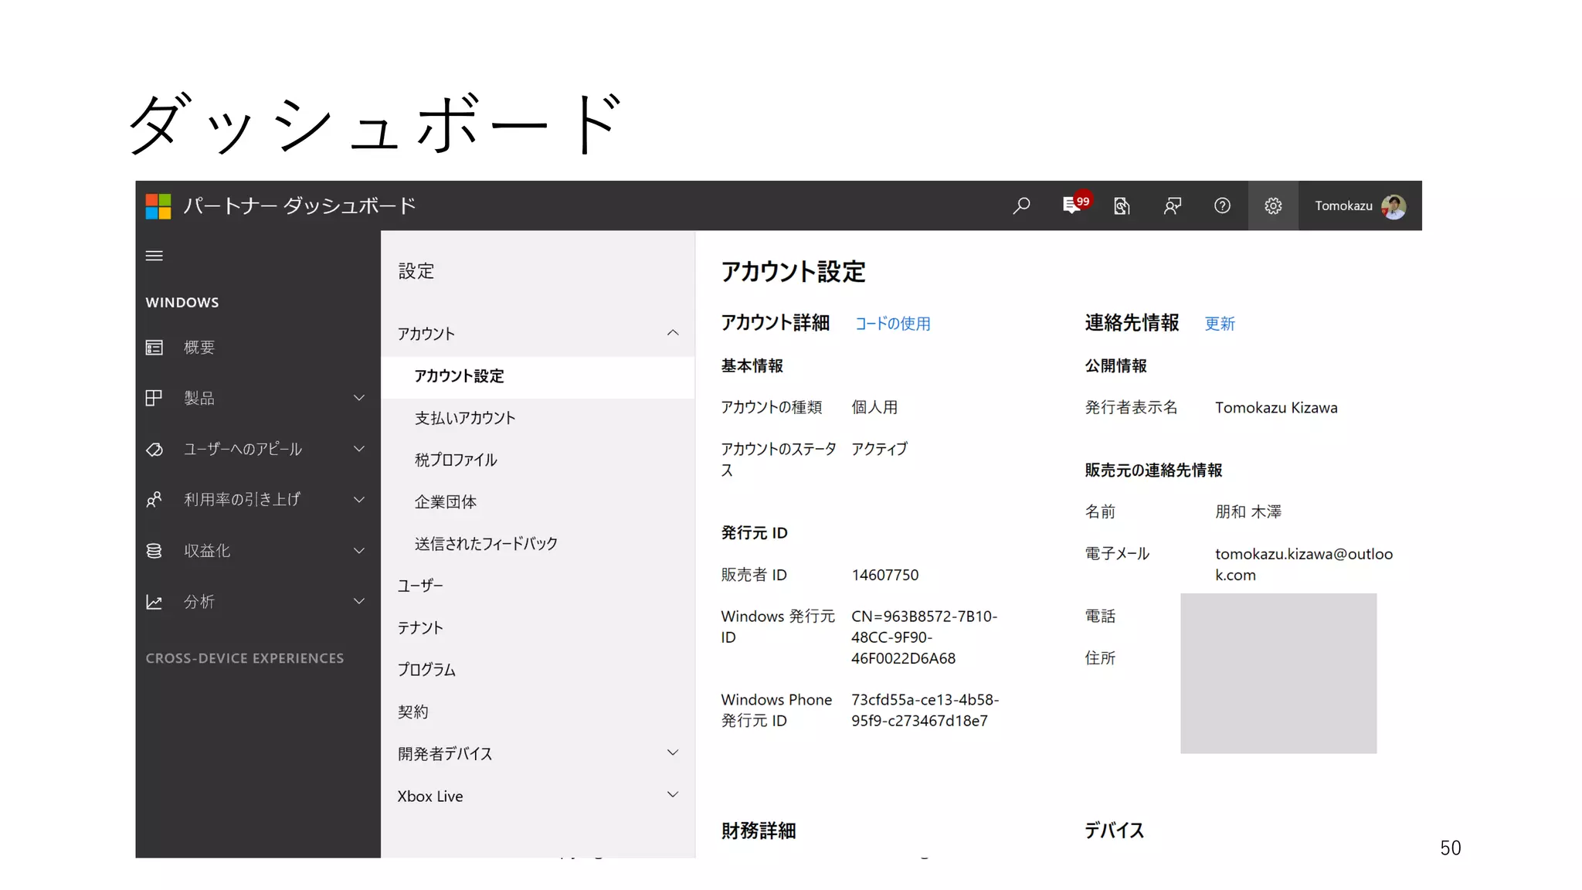Click the コードの使用 link
Screen dimensions: 1582x890
pos(892,324)
